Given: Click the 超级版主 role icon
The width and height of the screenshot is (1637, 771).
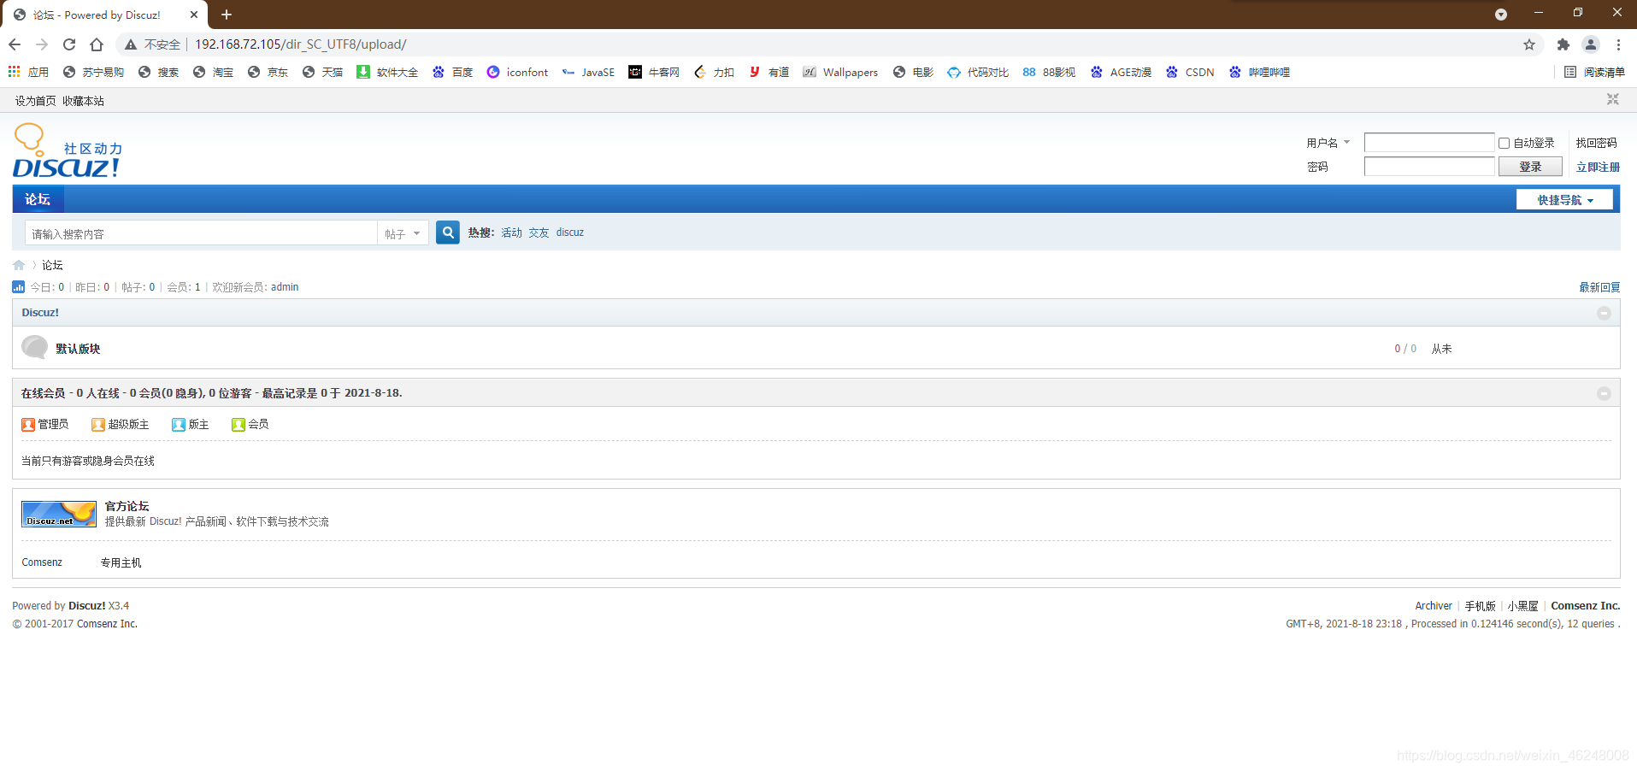Looking at the screenshot, I should click(98, 425).
